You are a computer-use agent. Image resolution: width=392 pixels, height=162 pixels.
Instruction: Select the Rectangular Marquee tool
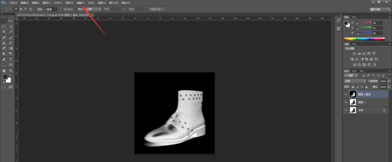pos(4,20)
